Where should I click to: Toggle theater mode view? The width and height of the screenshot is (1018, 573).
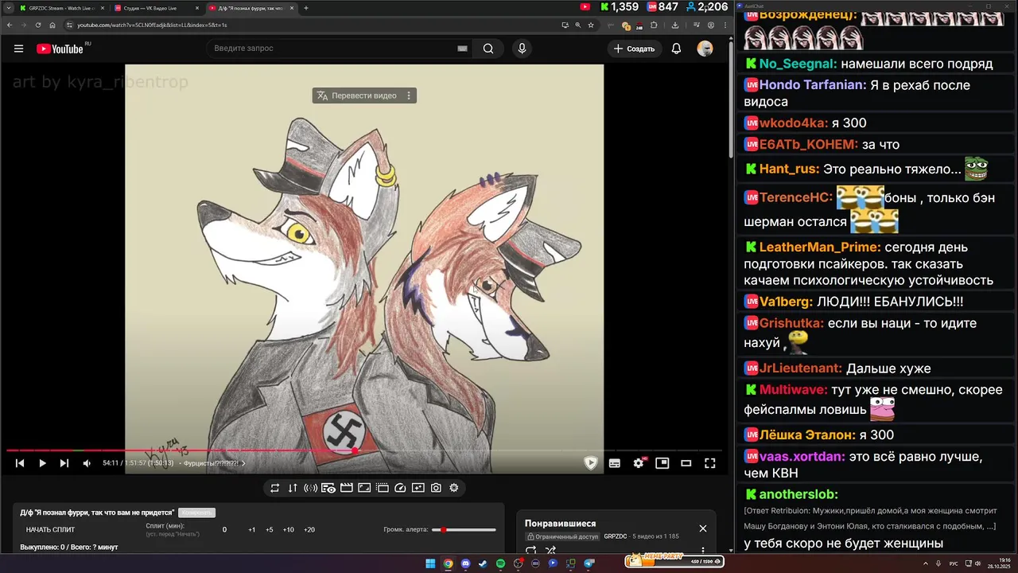(686, 463)
